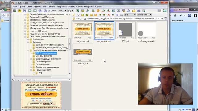Screen dimensions: 198x111
Task: Click the person stamp icon in toolbar
Action: point(93,11)
